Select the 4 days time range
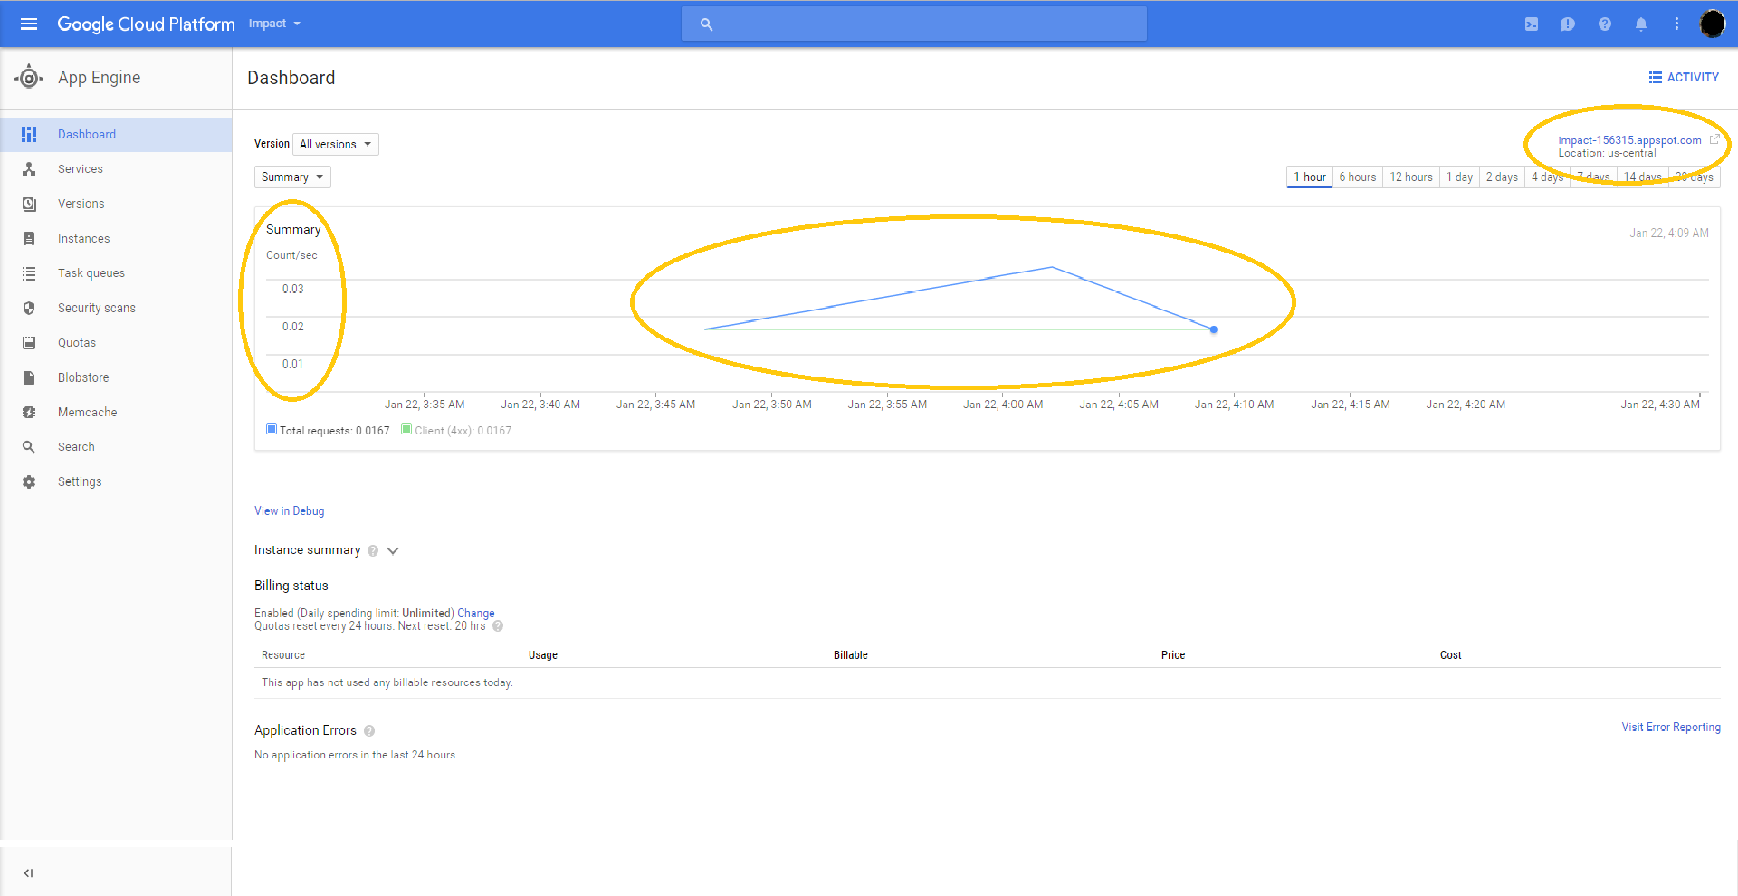Screen dimensions: 1738x896 (x=1547, y=177)
